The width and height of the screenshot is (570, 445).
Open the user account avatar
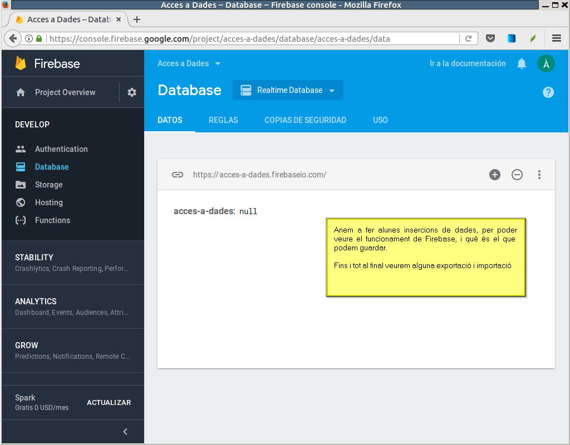click(546, 63)
